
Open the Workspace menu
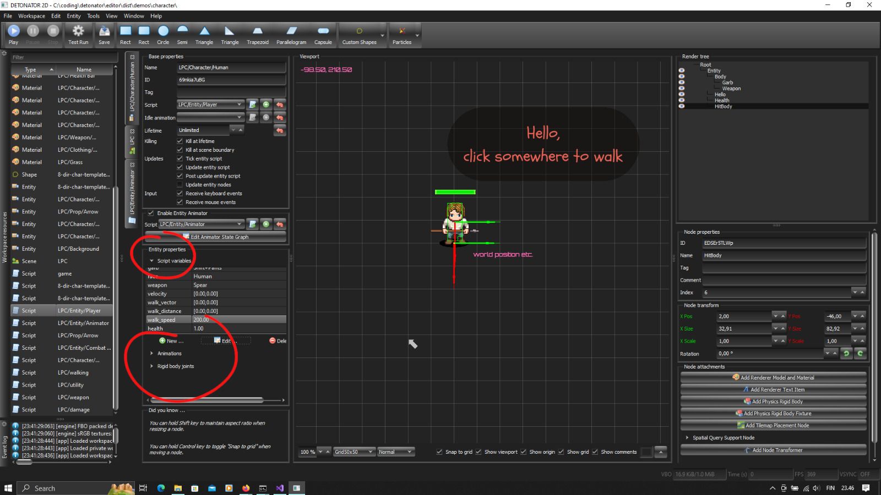(x=31, y=16)
